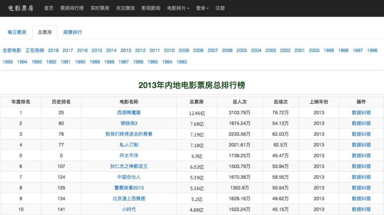Choose year 2005 filter
Image resolution: width=384 pixels, height=215 pixels.
point(242,50)
